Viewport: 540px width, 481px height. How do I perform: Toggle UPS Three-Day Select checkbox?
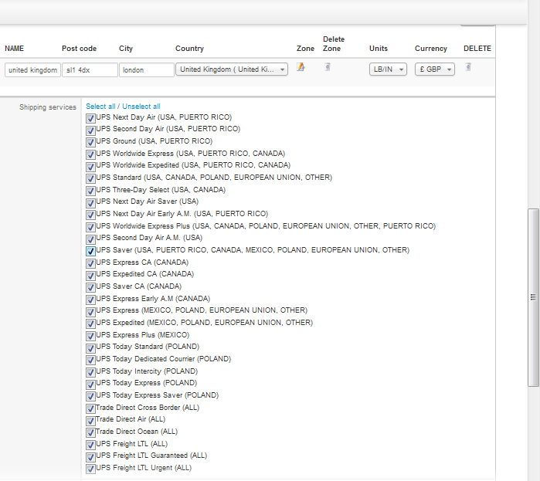tap(91, 191)
